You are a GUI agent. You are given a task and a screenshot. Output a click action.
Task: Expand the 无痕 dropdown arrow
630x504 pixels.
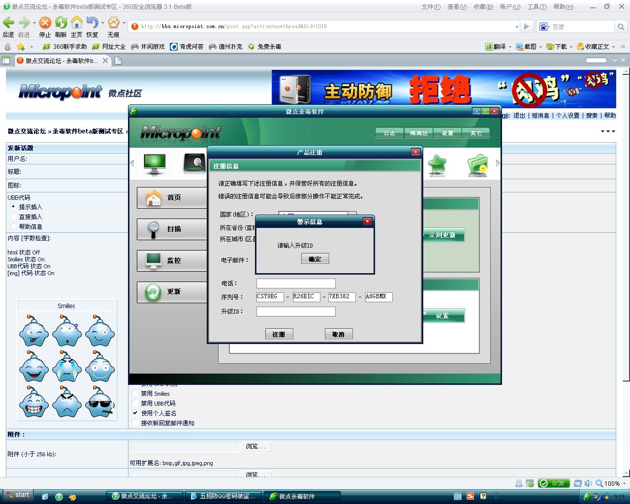click(124, 23)
